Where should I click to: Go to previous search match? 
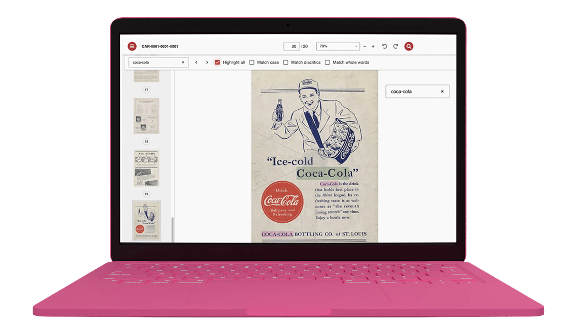click(x=196, y=62)
